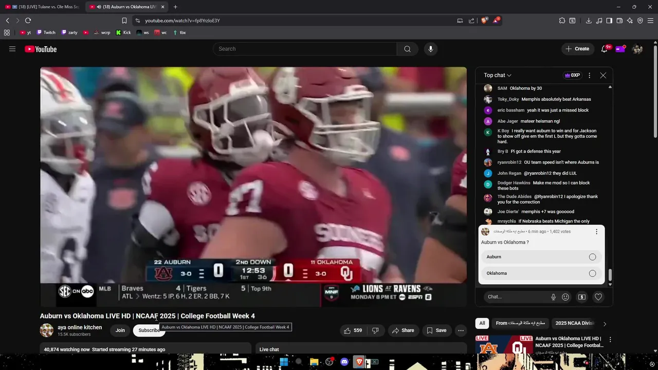Open YouTube notifications bell
This screenshot has width=658, height=370.
(605, 49)
